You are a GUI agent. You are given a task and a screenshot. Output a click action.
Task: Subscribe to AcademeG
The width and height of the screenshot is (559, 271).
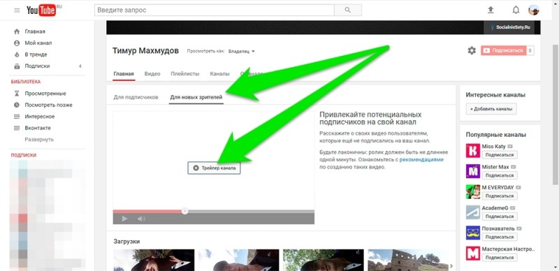pos(500,217)
